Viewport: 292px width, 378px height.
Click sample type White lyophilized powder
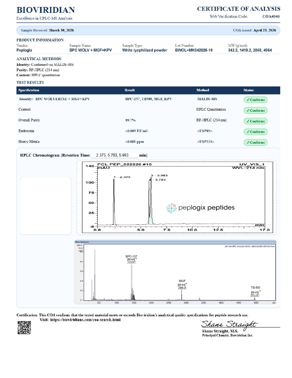click(145, 50)
